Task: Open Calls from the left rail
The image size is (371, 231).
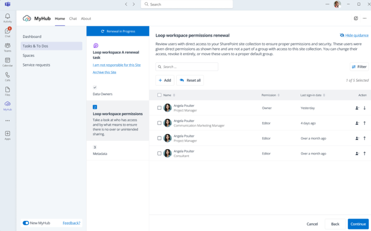Action: [8, 76]
